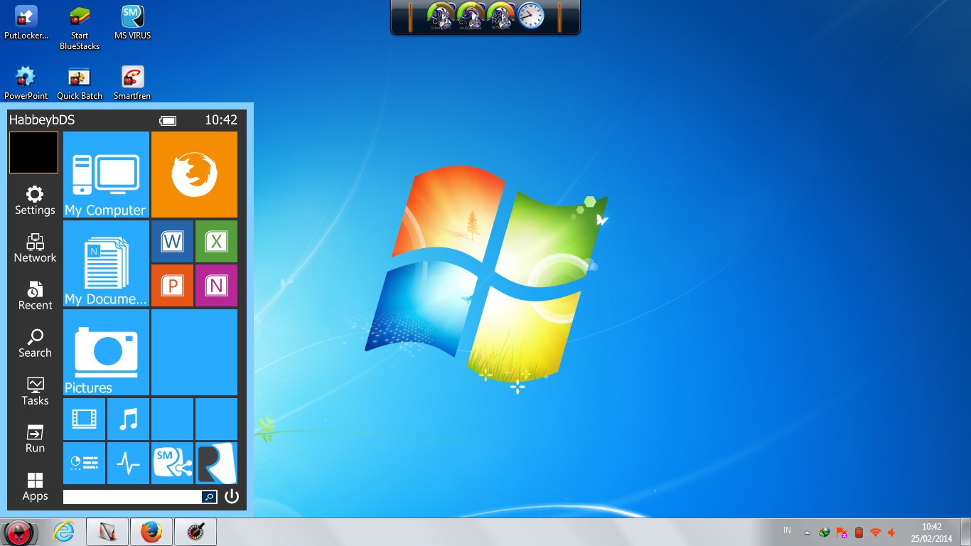
Task: Click the IN language indicator
Action: 787,530
